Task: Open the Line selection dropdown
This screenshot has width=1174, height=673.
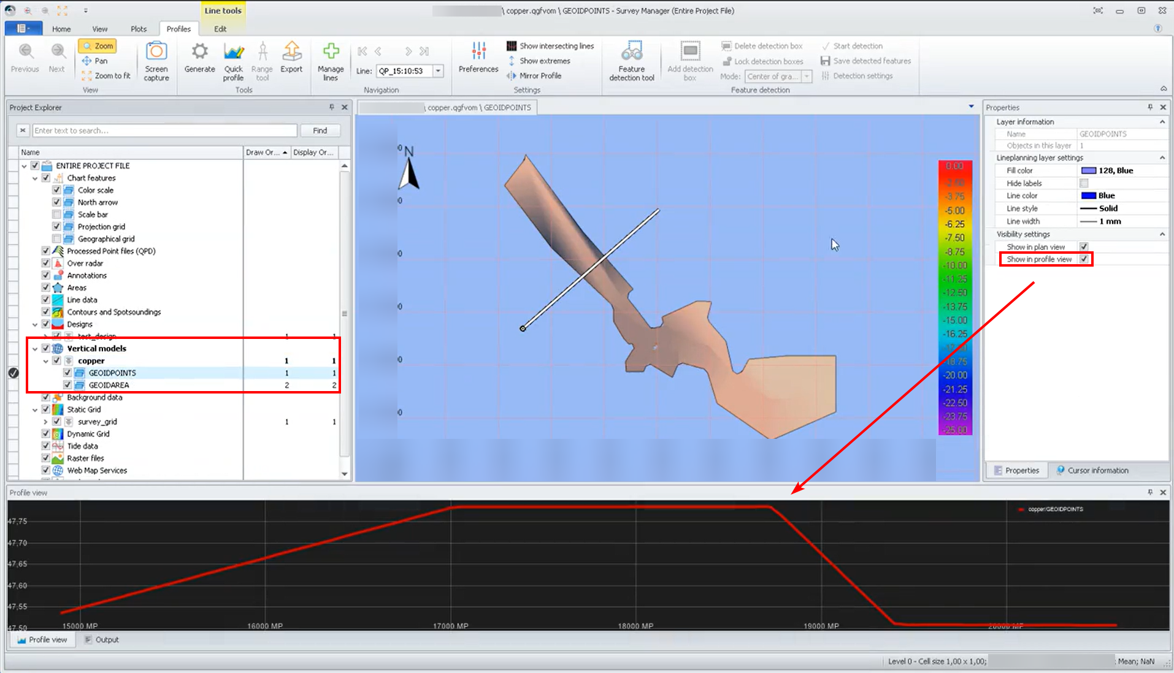Action: pos(439,71)
